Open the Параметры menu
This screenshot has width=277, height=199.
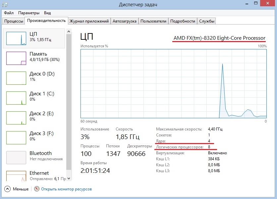coord(29,13)
